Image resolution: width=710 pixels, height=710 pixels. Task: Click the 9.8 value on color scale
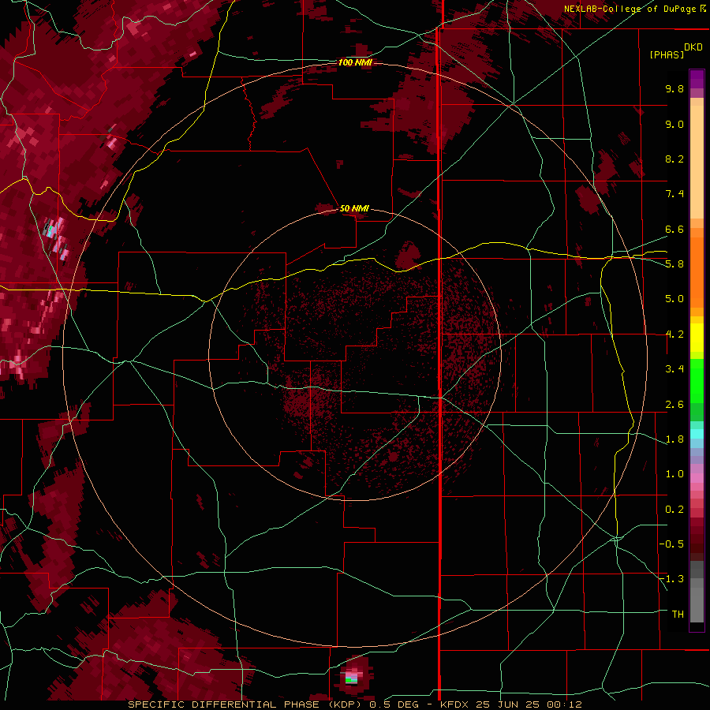[x=674, y=88]
